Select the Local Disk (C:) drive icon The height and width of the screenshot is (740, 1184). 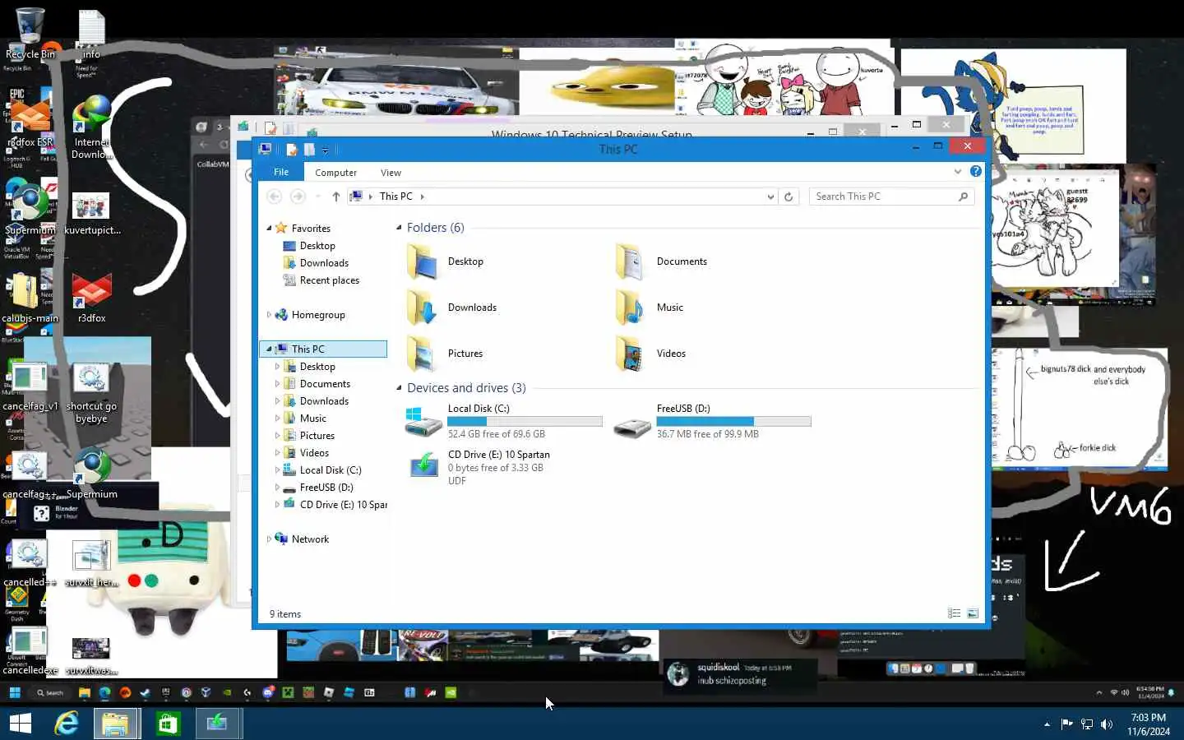(x=423, y=421)
